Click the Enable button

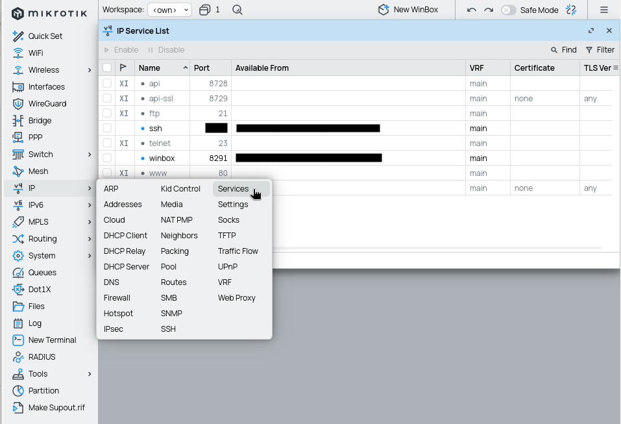(121, 50)
